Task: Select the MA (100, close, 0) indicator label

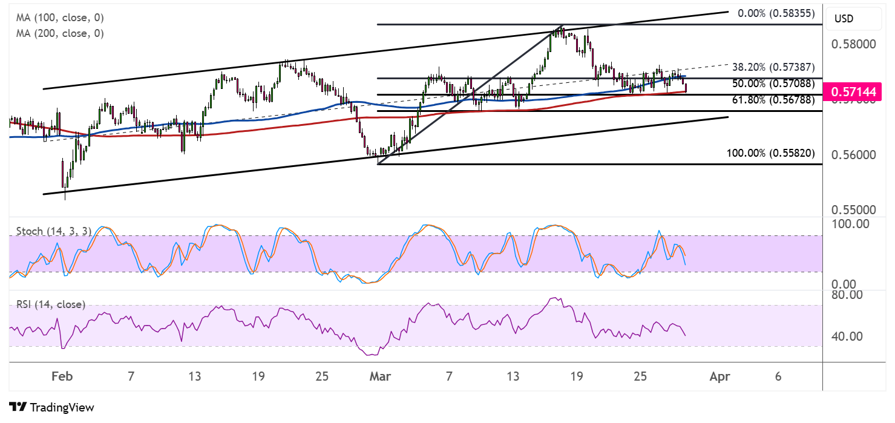Action: point(60,18)
